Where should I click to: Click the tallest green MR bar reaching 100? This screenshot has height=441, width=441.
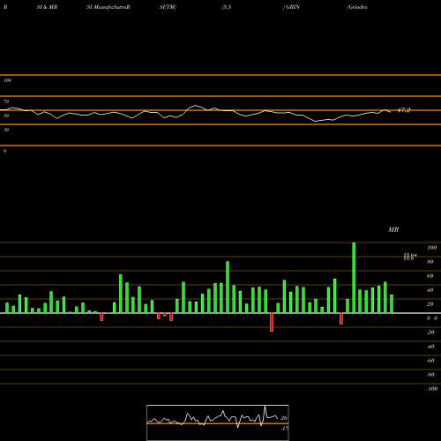(x=354, y=278)
